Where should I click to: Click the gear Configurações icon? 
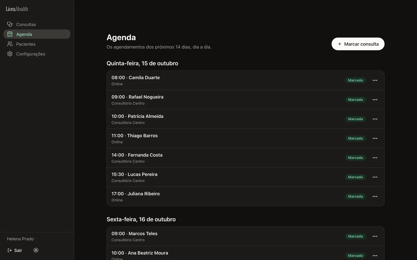point(10,54)
